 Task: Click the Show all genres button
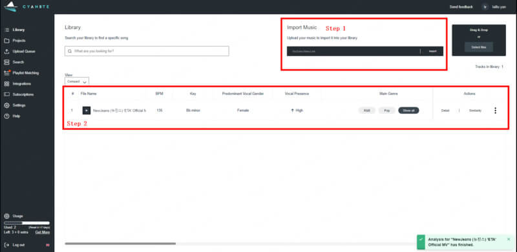[408, 110]
